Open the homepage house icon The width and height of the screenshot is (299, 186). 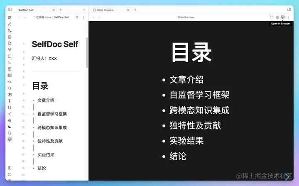tap(10, 120)
